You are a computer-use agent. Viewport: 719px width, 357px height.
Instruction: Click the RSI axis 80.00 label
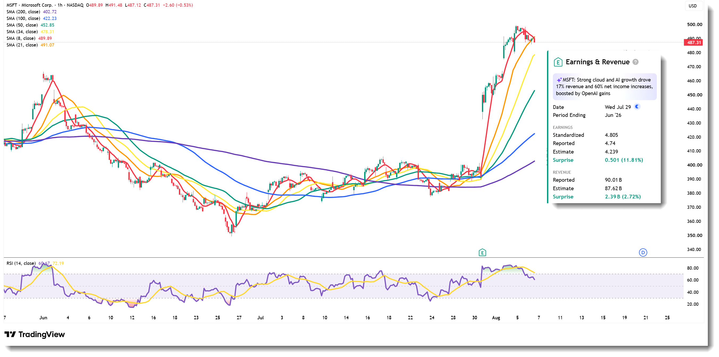click(x=692, y=268)
